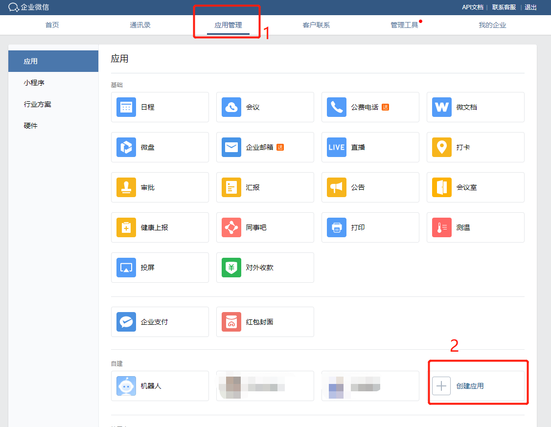
Task: Click the 公费电话 label text
Action: (x=365, y=107)
